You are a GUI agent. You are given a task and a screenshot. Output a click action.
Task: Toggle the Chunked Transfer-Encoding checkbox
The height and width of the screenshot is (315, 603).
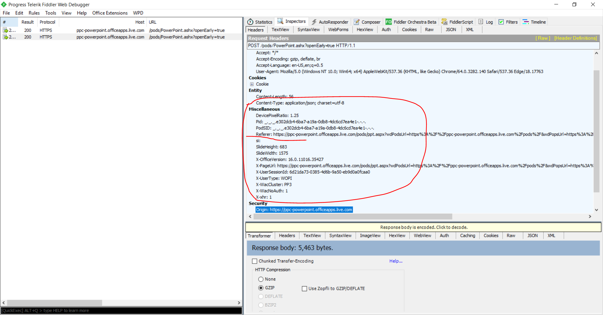click(255, 261)
